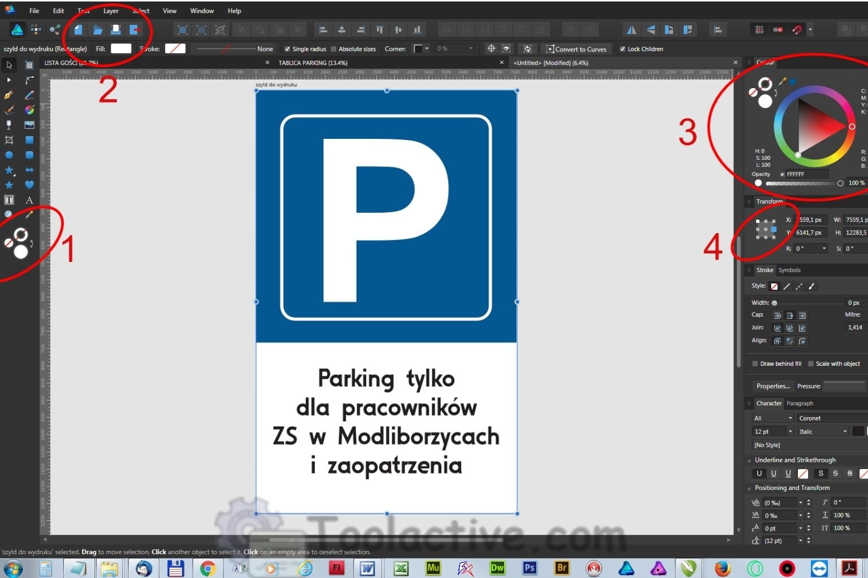Image resolution: width=868 pixels, height=578 pixels.
Task: Open Google Chrome from the taskbar
Action: tap(207, 568)
